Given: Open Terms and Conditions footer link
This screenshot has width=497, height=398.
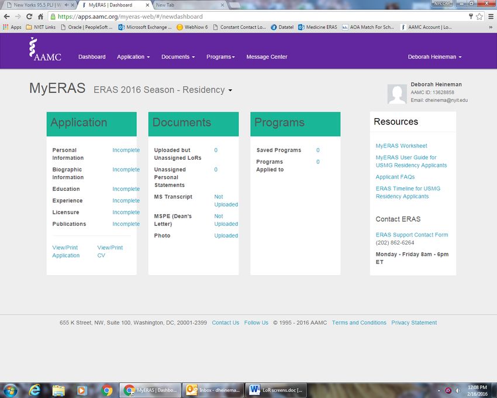Looking at the screenshot, I should tap(359, 322).
